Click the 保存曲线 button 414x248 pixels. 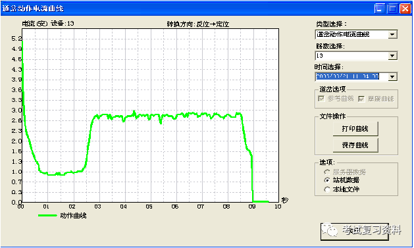355,145
